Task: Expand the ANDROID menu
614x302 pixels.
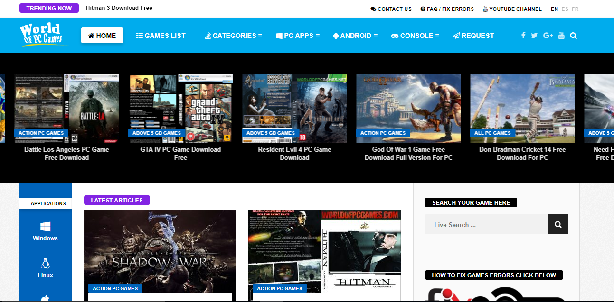Action: (355, 36)
